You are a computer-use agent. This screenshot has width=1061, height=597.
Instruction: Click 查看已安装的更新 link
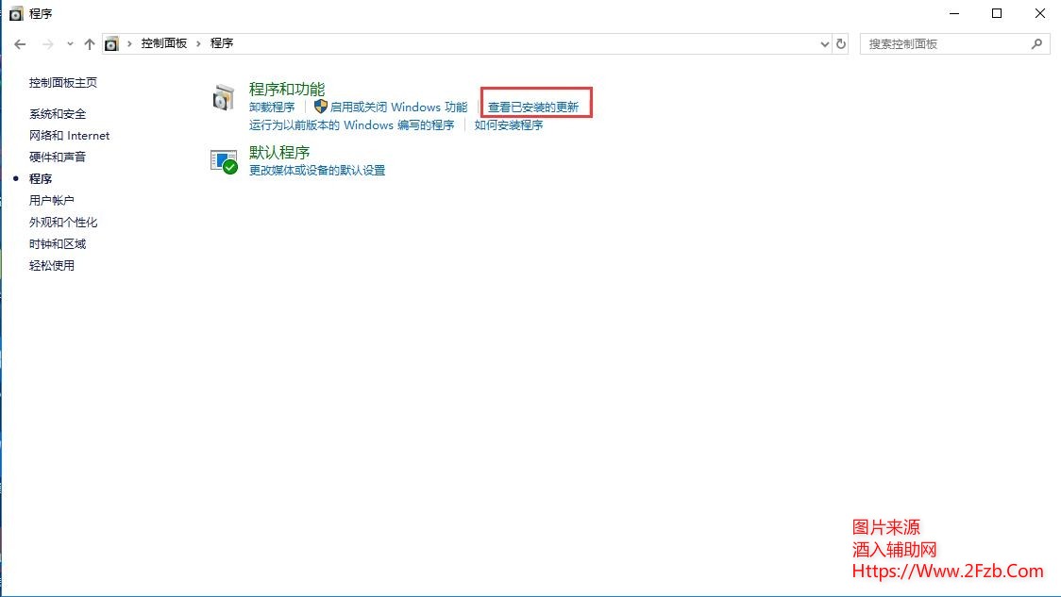533,107
